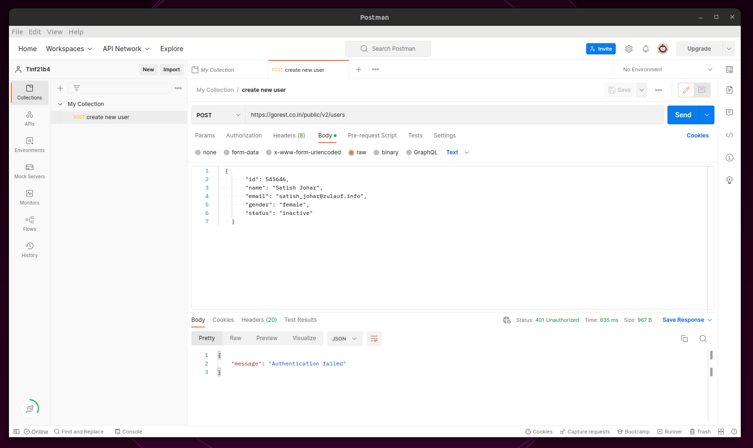Switch to the Pre-request Script tab
This screenshot has height=448, width=753.
[x=372, y=136]
